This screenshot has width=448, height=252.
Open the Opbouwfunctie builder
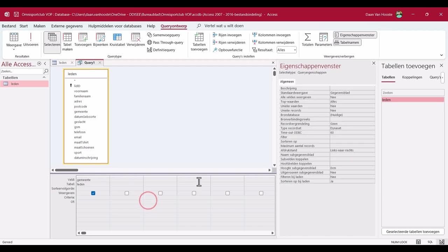[227, 50]
